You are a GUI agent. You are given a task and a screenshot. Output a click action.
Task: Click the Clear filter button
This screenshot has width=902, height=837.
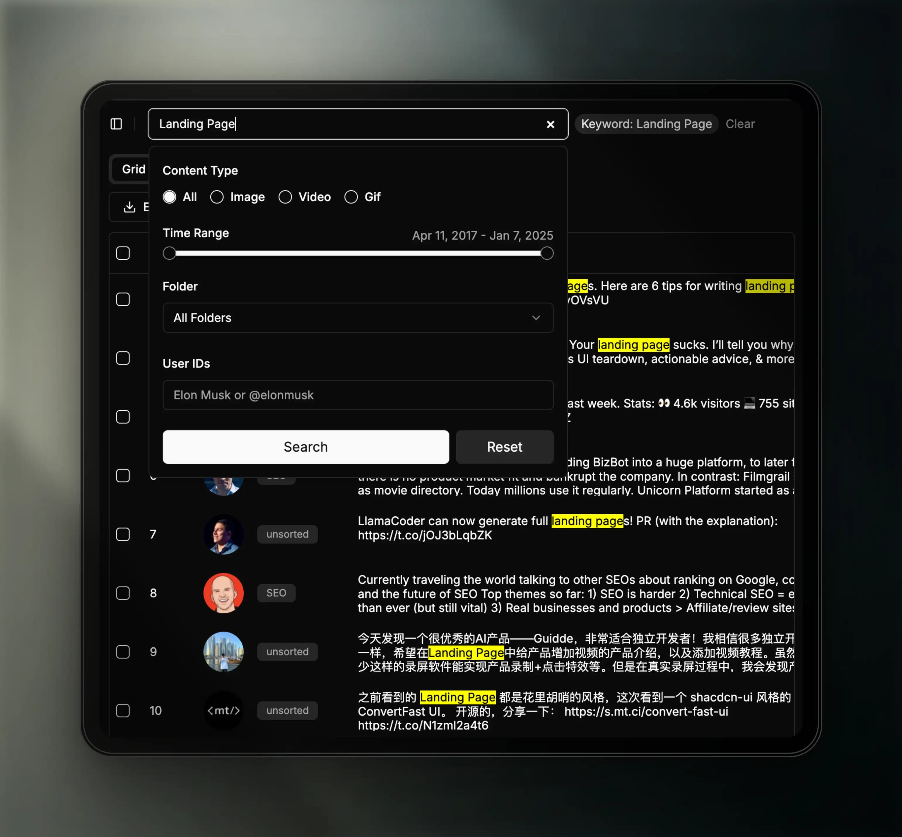coord(739,123)
